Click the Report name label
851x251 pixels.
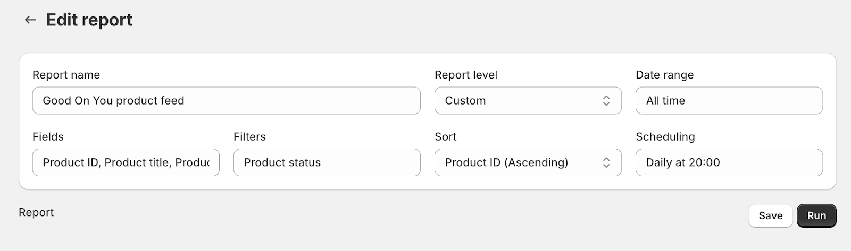click(66, 75)
